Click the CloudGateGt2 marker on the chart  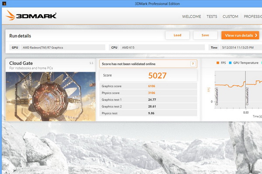click(x=247, y=96)
